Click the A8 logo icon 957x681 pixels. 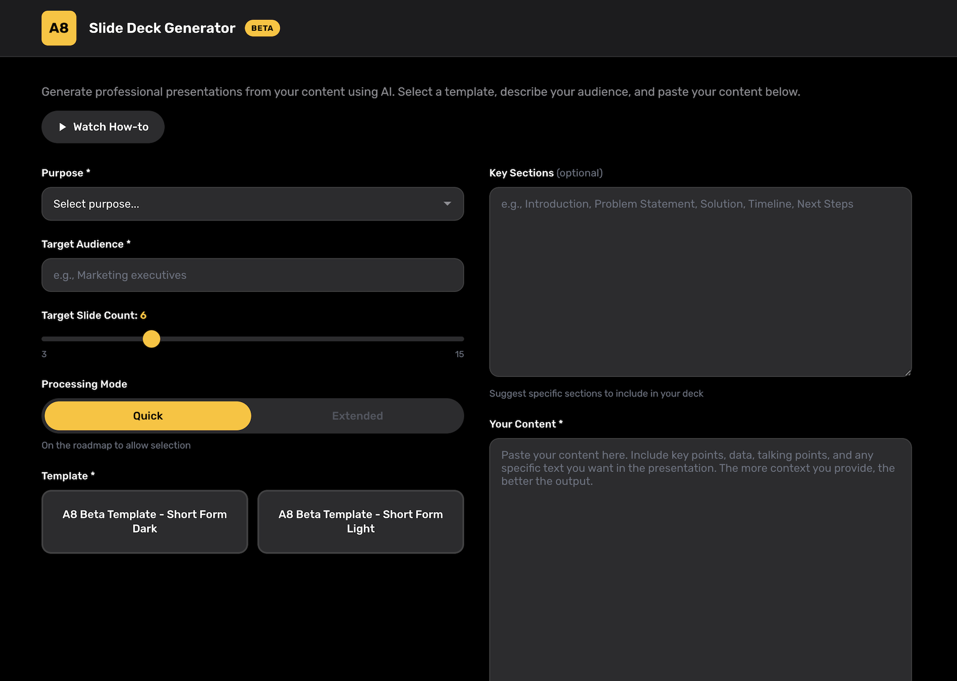[x=59, y=28]
